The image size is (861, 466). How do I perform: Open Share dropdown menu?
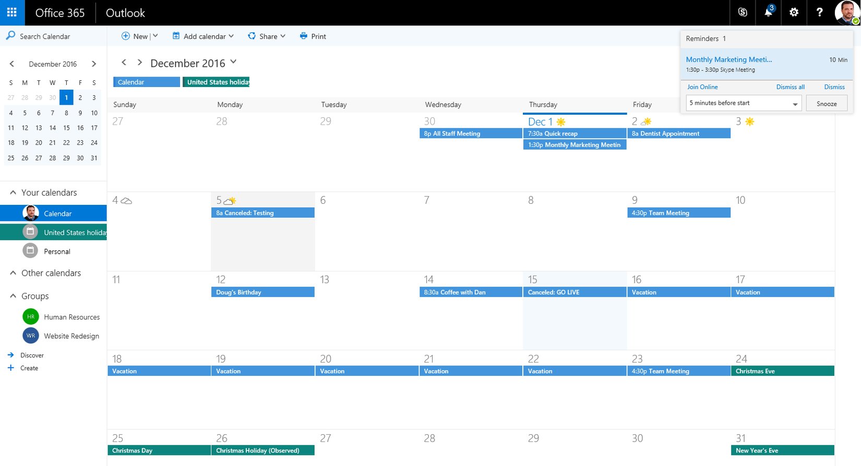[267, 36]
